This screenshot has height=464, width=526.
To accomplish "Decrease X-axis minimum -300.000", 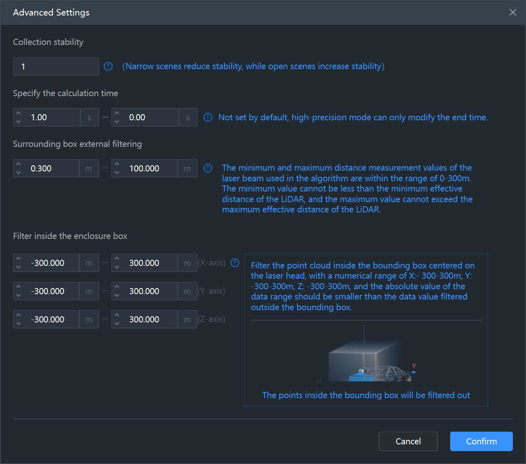I will (x=18, y=267).
